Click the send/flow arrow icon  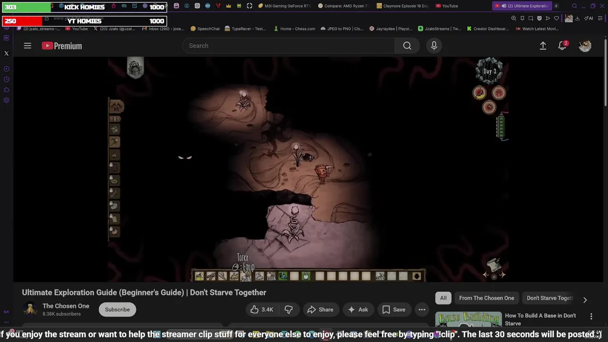coord(548,19)
